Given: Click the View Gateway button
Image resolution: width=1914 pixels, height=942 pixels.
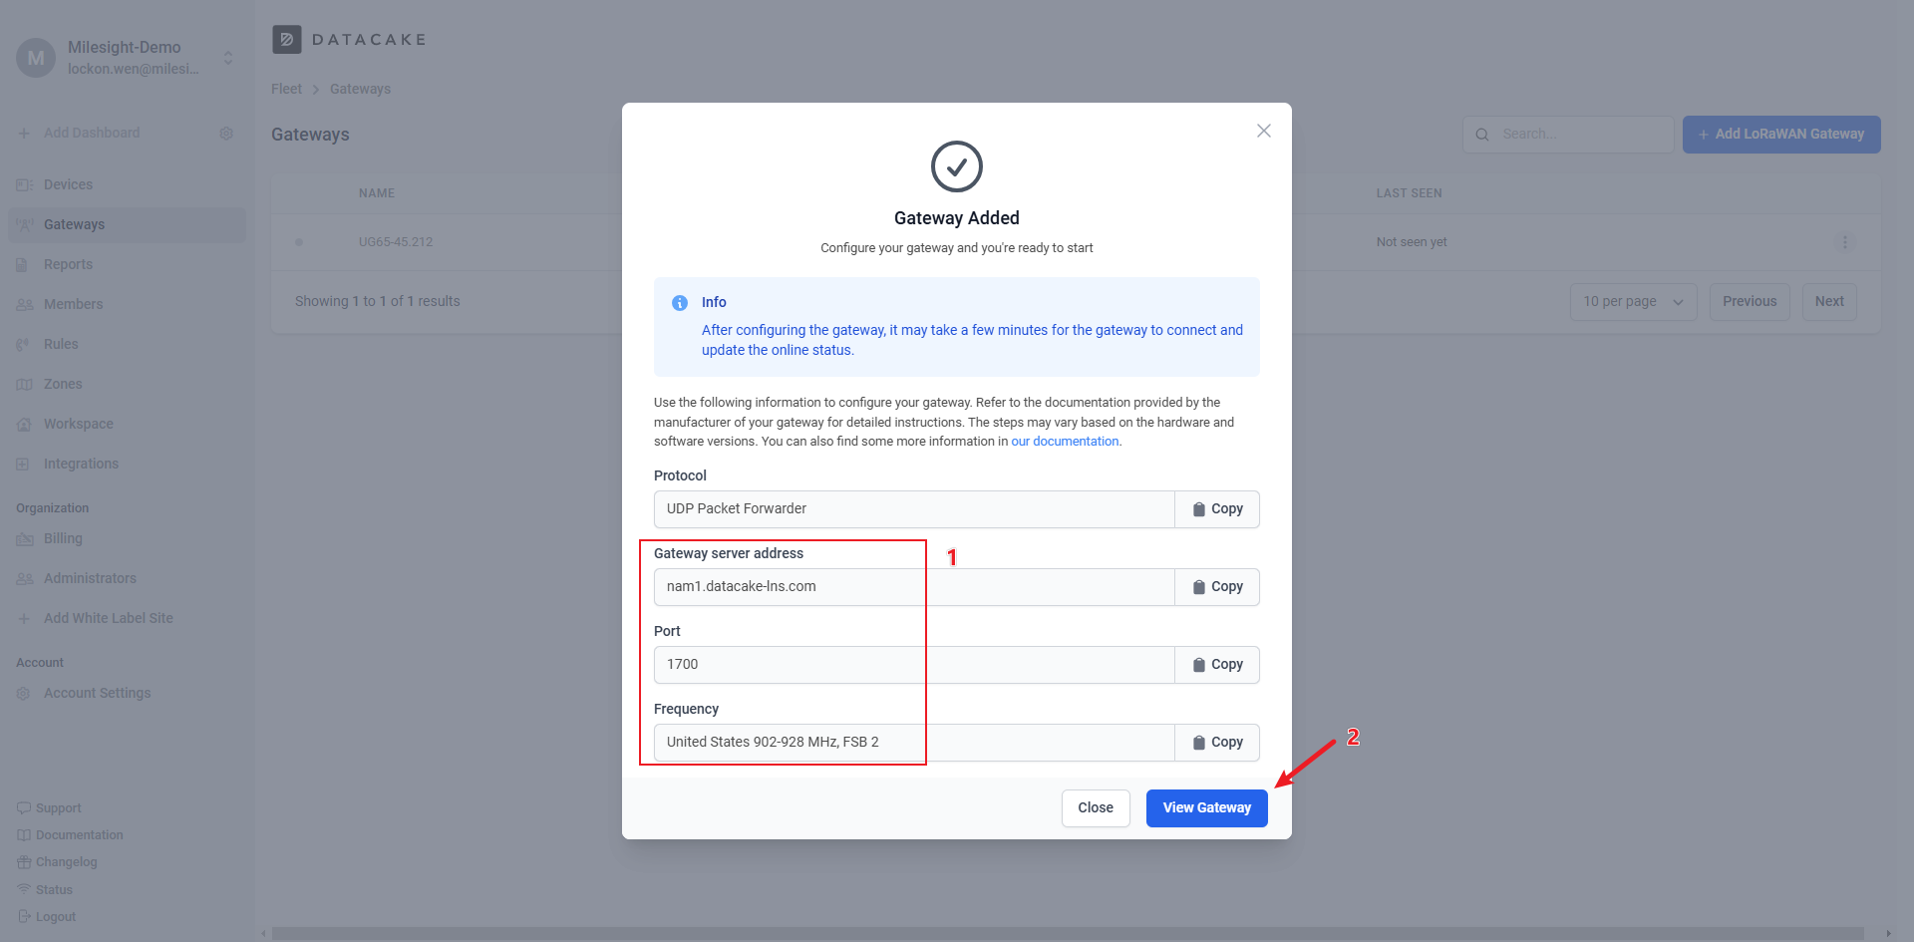Looking at the screenshot, I should click(x=1206, y=807).
